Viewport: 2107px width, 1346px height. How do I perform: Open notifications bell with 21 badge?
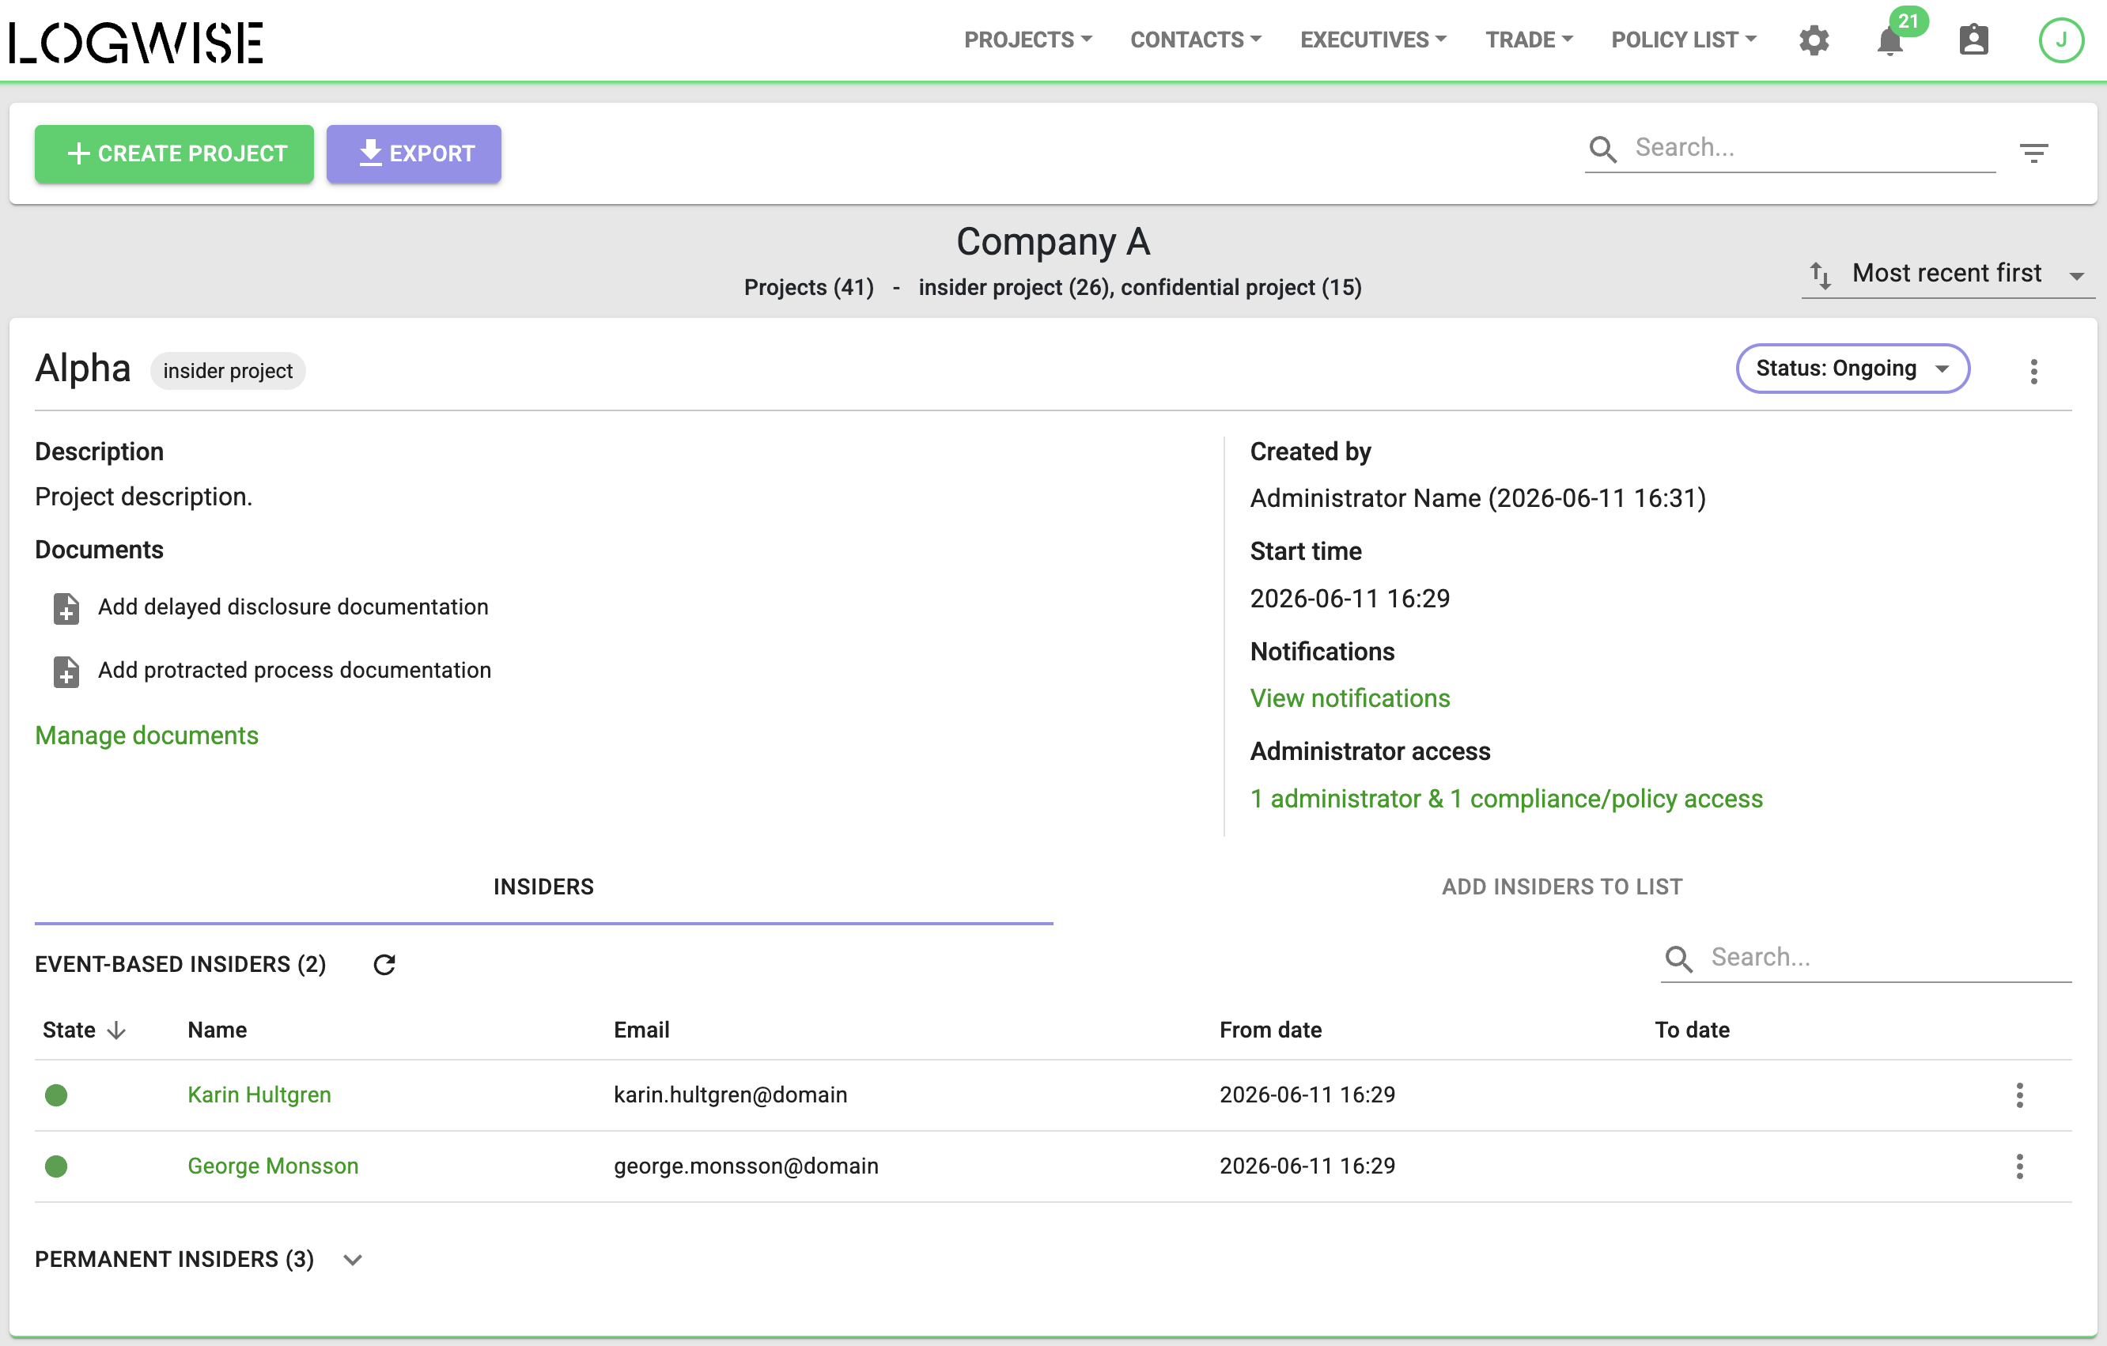1891,40
